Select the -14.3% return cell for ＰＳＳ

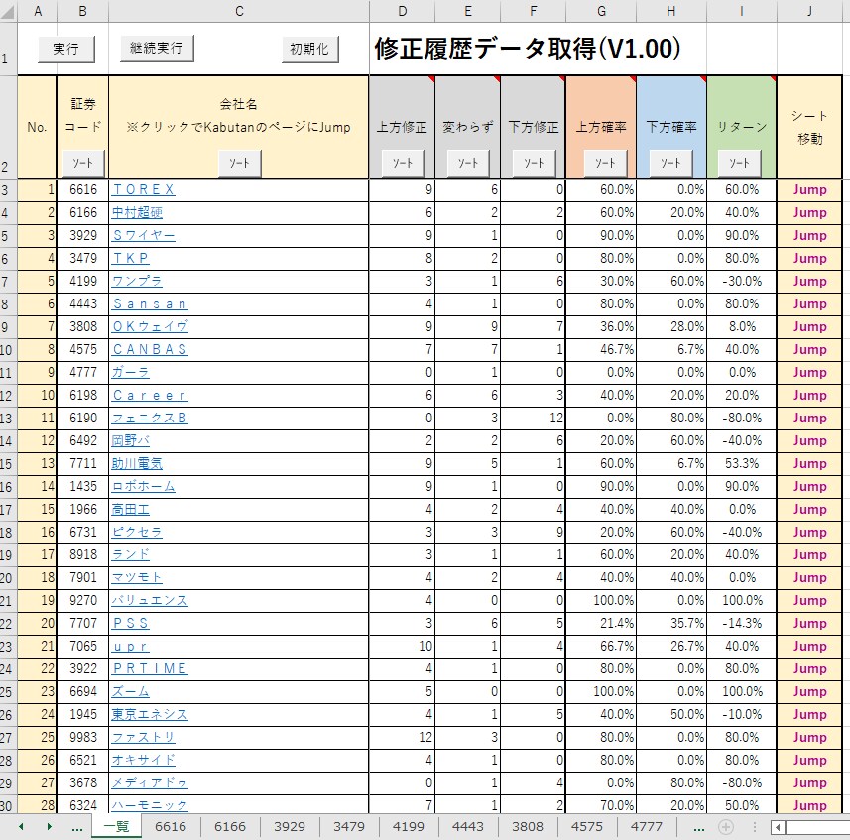click(742, 623)
